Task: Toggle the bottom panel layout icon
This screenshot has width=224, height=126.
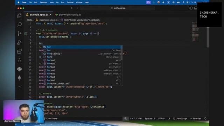Action: [196, 8]
